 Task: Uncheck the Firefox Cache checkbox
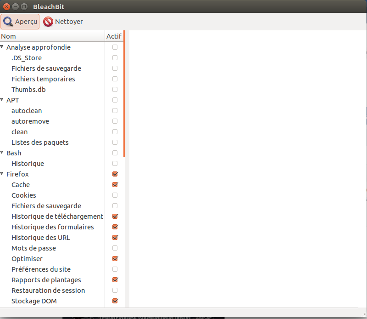point(115,184)
